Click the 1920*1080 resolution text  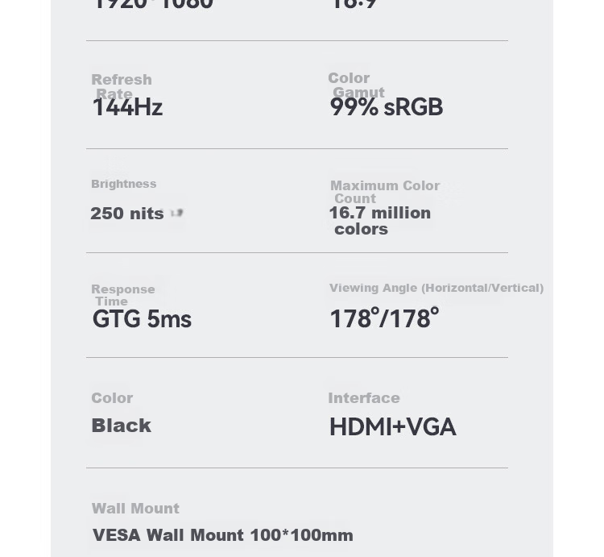153,5
